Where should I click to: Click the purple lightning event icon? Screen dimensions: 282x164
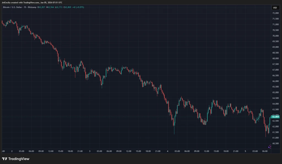[x=269, y=147]
